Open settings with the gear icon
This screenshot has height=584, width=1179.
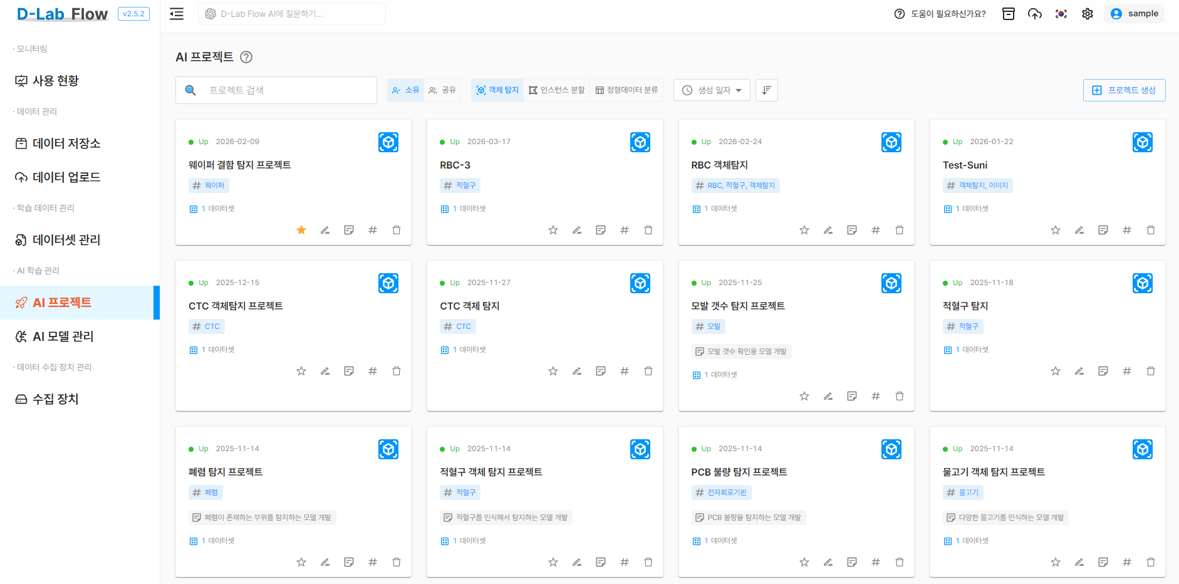coord(1088,14)
